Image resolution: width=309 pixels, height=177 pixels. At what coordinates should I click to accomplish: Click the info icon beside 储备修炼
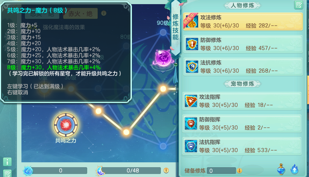pyautogui.click(x=239, y=171)
